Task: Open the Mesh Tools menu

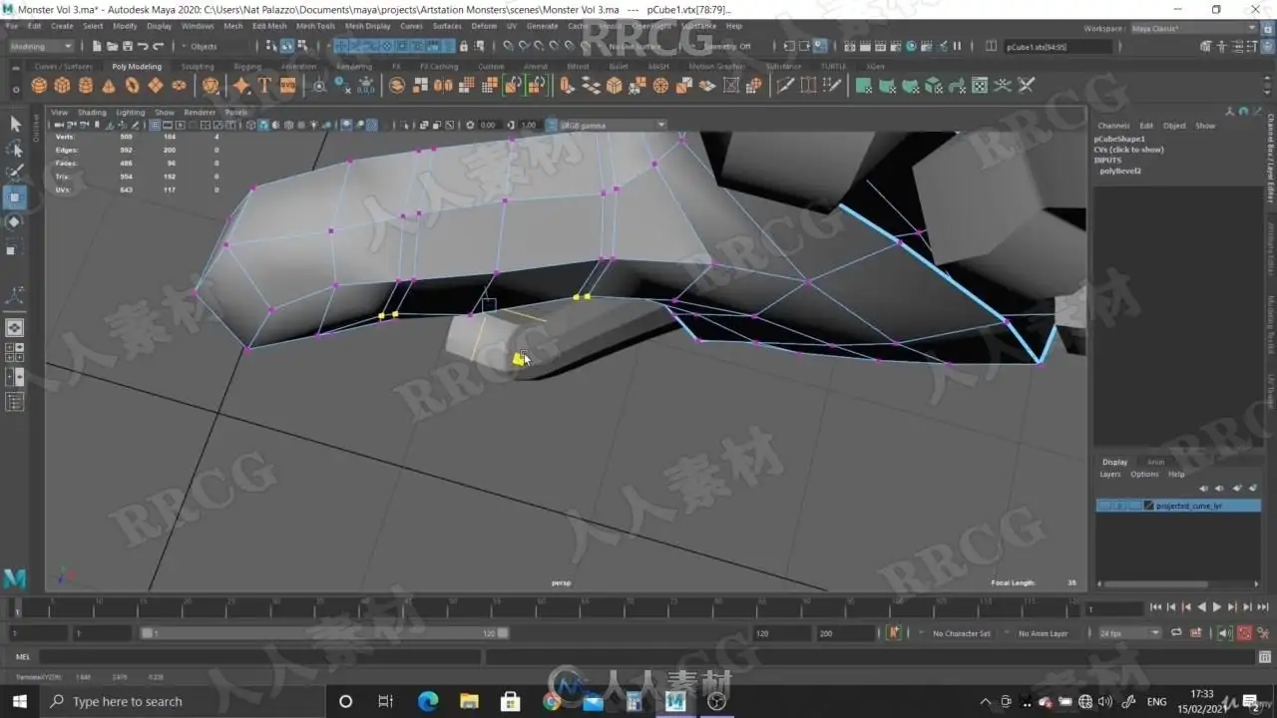Action: [315, 26]
